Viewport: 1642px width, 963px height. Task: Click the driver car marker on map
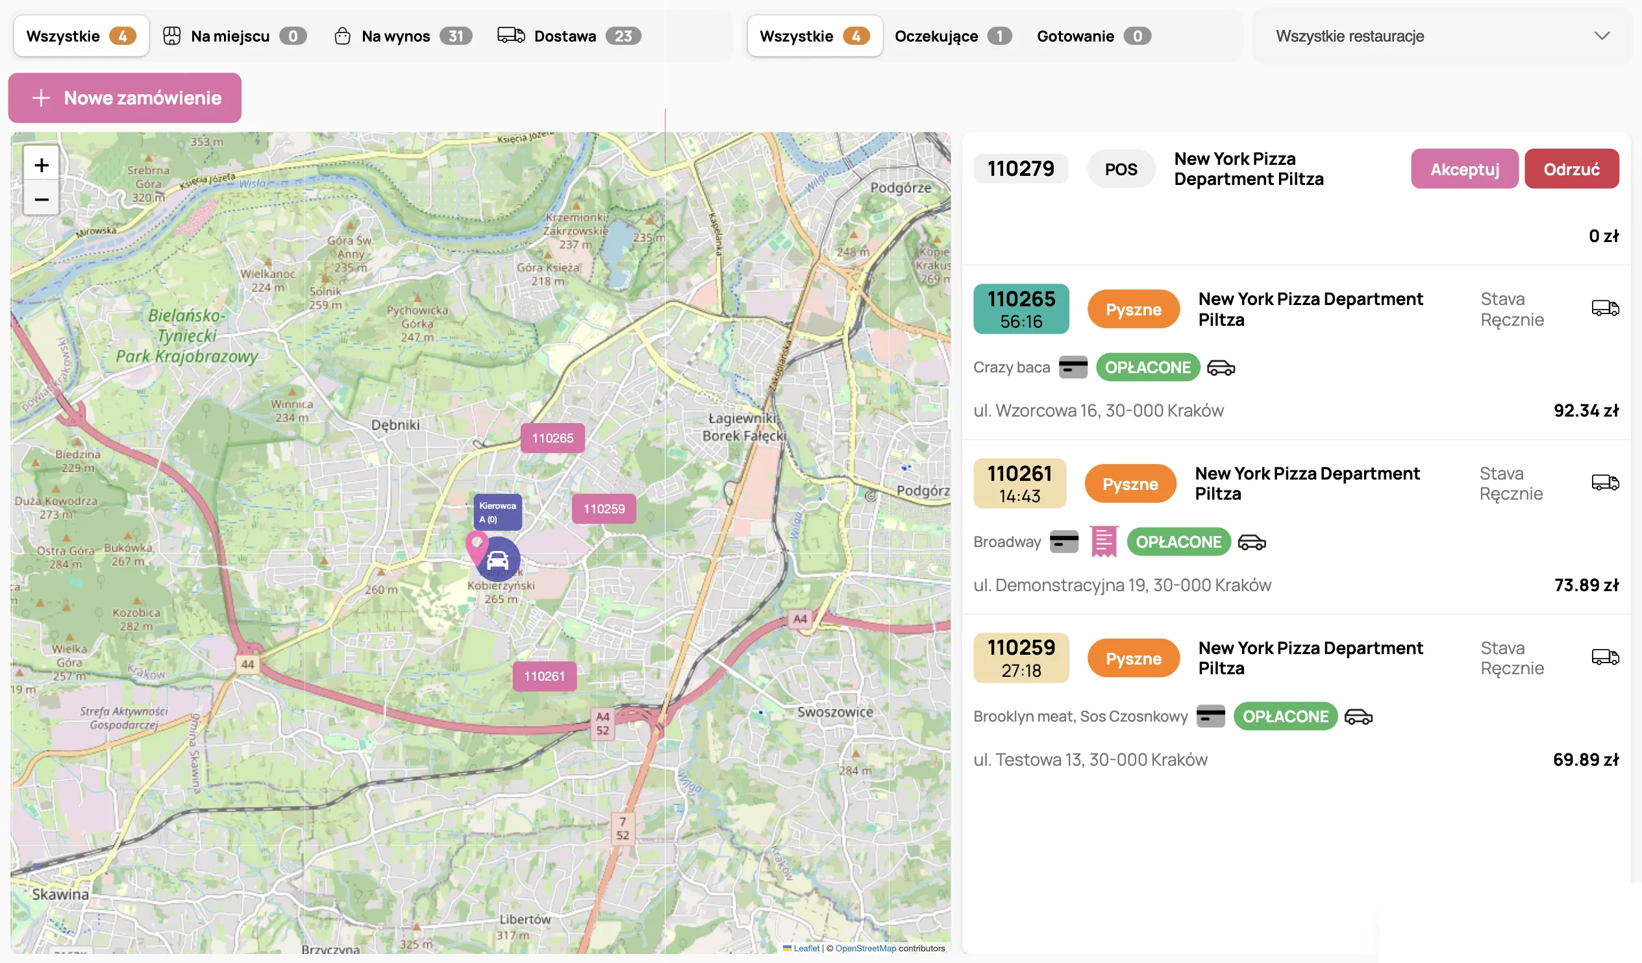pos(498,559)
